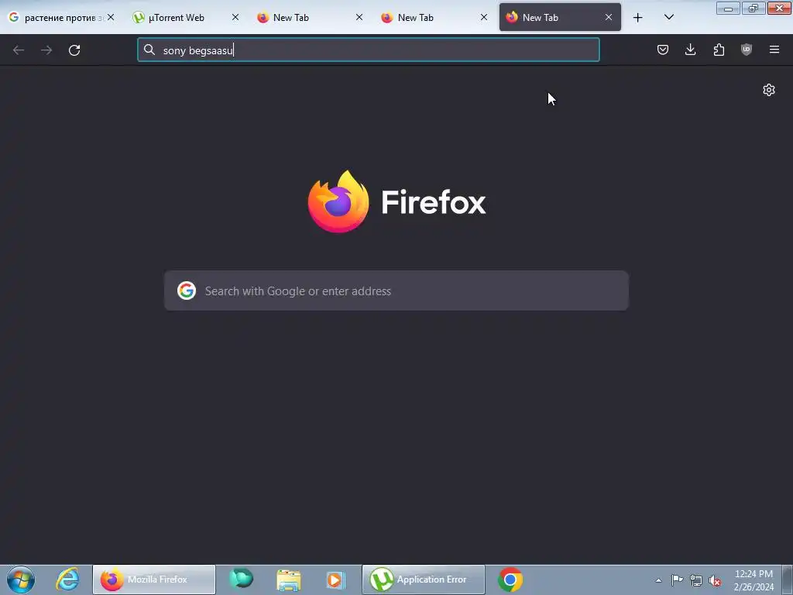Image resolution: width=793 pixels, height=595 pixels.
Task: Close the Google search tab with the Russian title
Action: (x=111, y=17)
